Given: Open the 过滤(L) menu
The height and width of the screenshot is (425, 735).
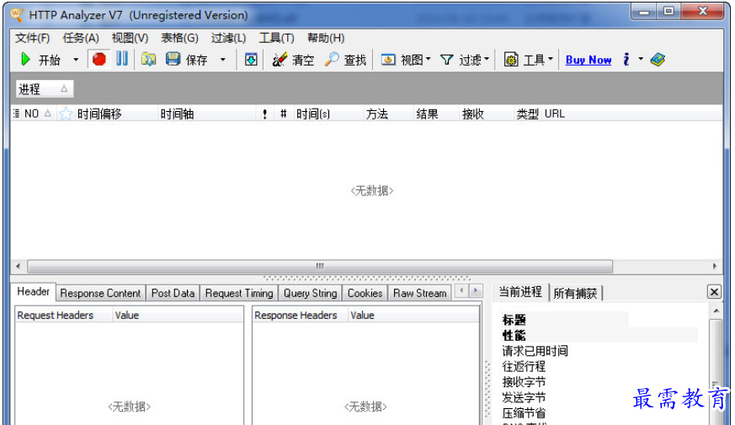Looking at the screenshot, I should point(228,38).
